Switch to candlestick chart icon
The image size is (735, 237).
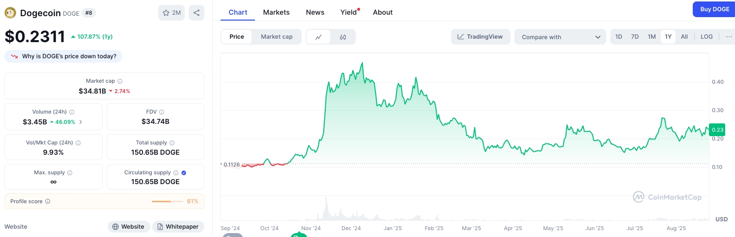tap(343, 37)
